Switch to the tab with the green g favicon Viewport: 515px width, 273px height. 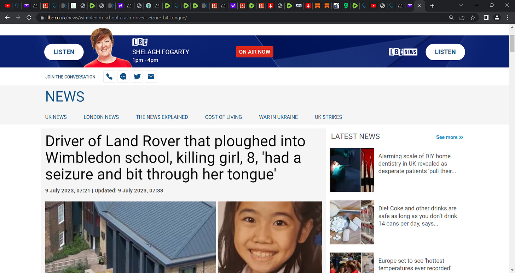(x=346, y=6)
